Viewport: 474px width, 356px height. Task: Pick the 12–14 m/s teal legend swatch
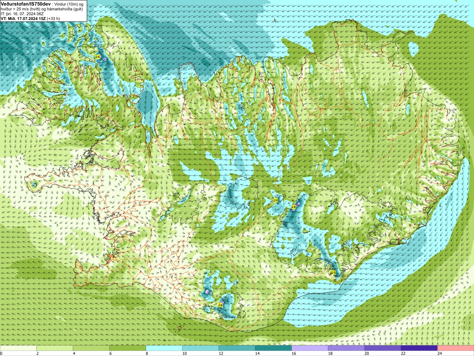[237, 348]
